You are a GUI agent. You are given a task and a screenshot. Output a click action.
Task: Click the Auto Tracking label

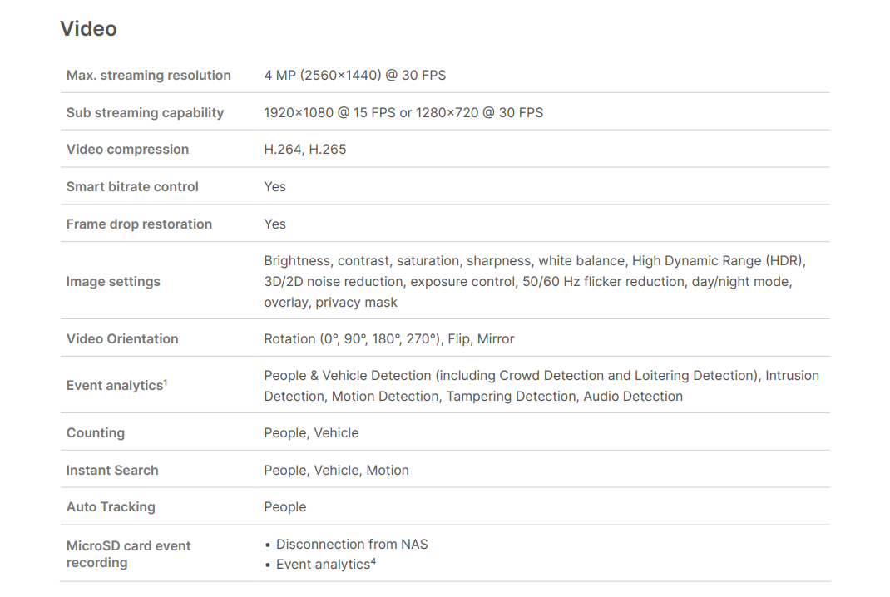[111, 507]
